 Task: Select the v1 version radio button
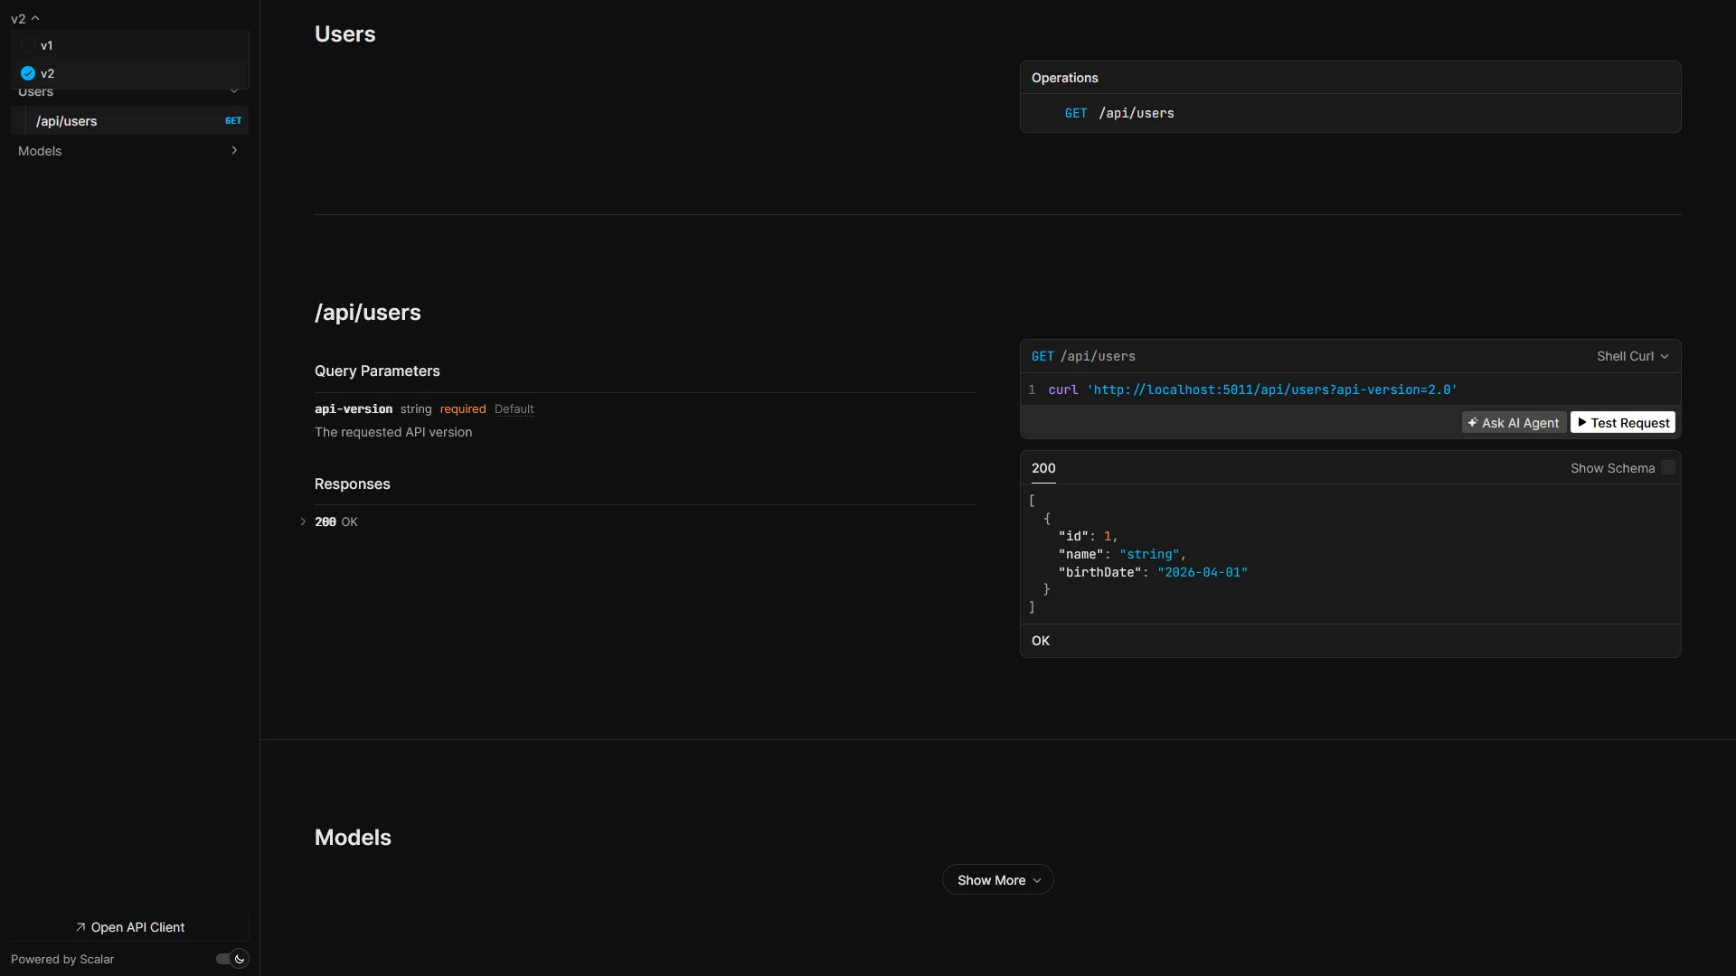[x=27, y=45]
